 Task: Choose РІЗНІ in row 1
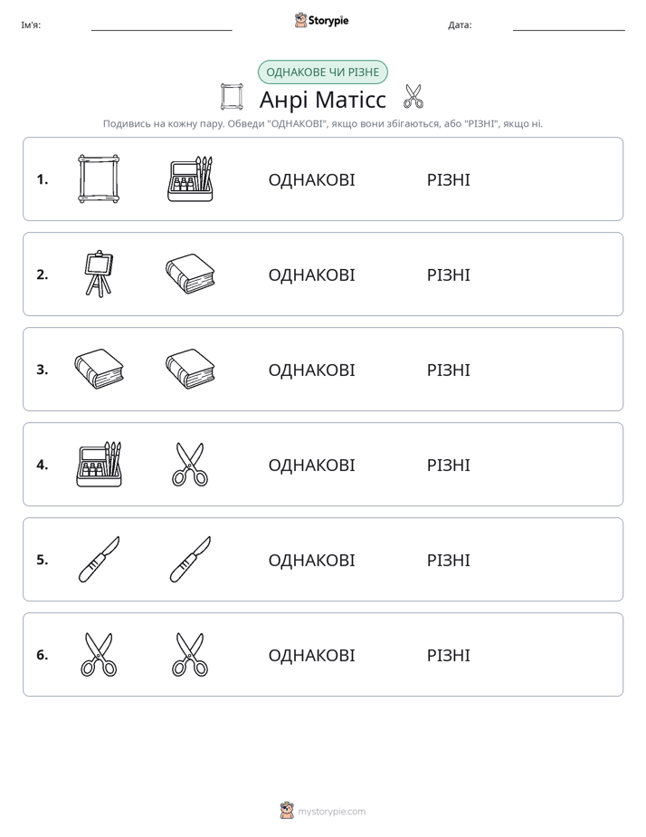448,180
